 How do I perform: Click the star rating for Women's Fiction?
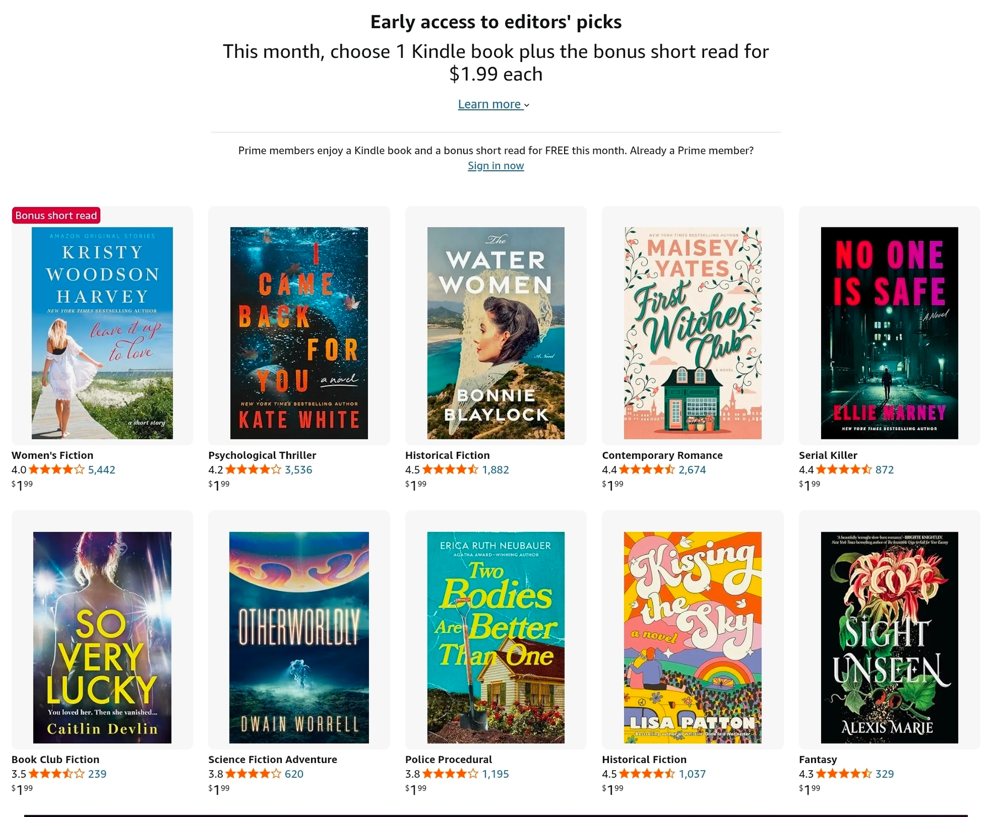[56, 470]
